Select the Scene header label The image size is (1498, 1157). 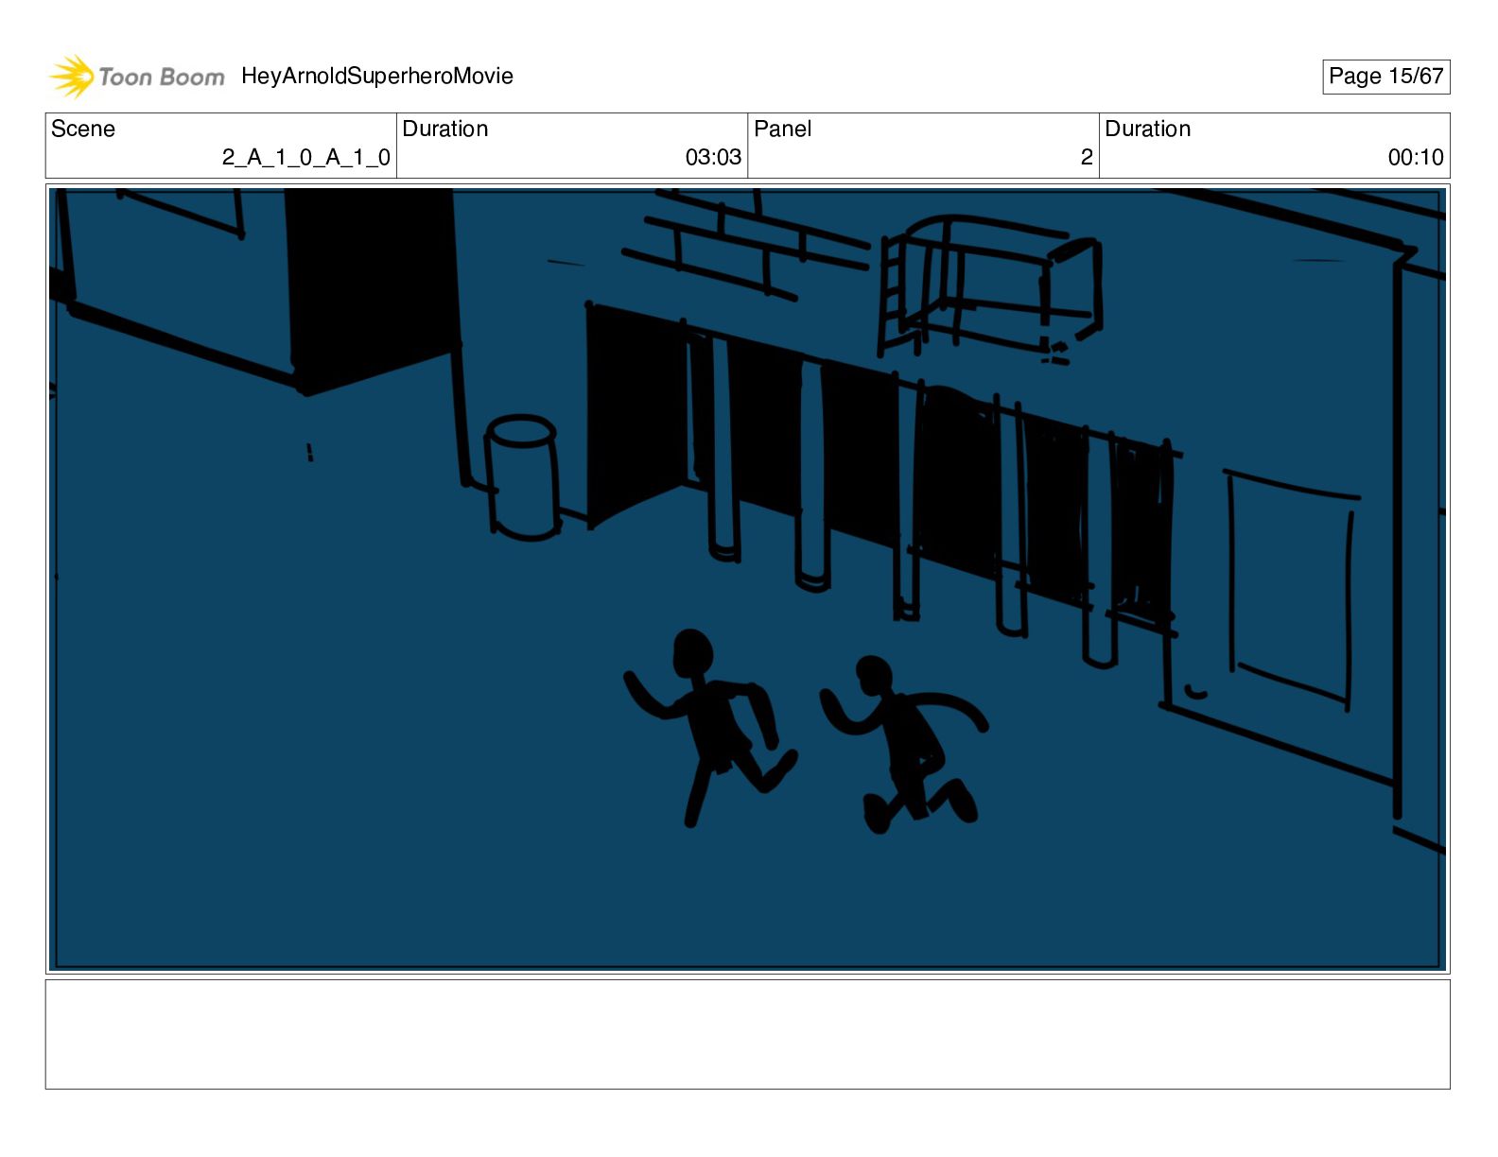(83, 129)
